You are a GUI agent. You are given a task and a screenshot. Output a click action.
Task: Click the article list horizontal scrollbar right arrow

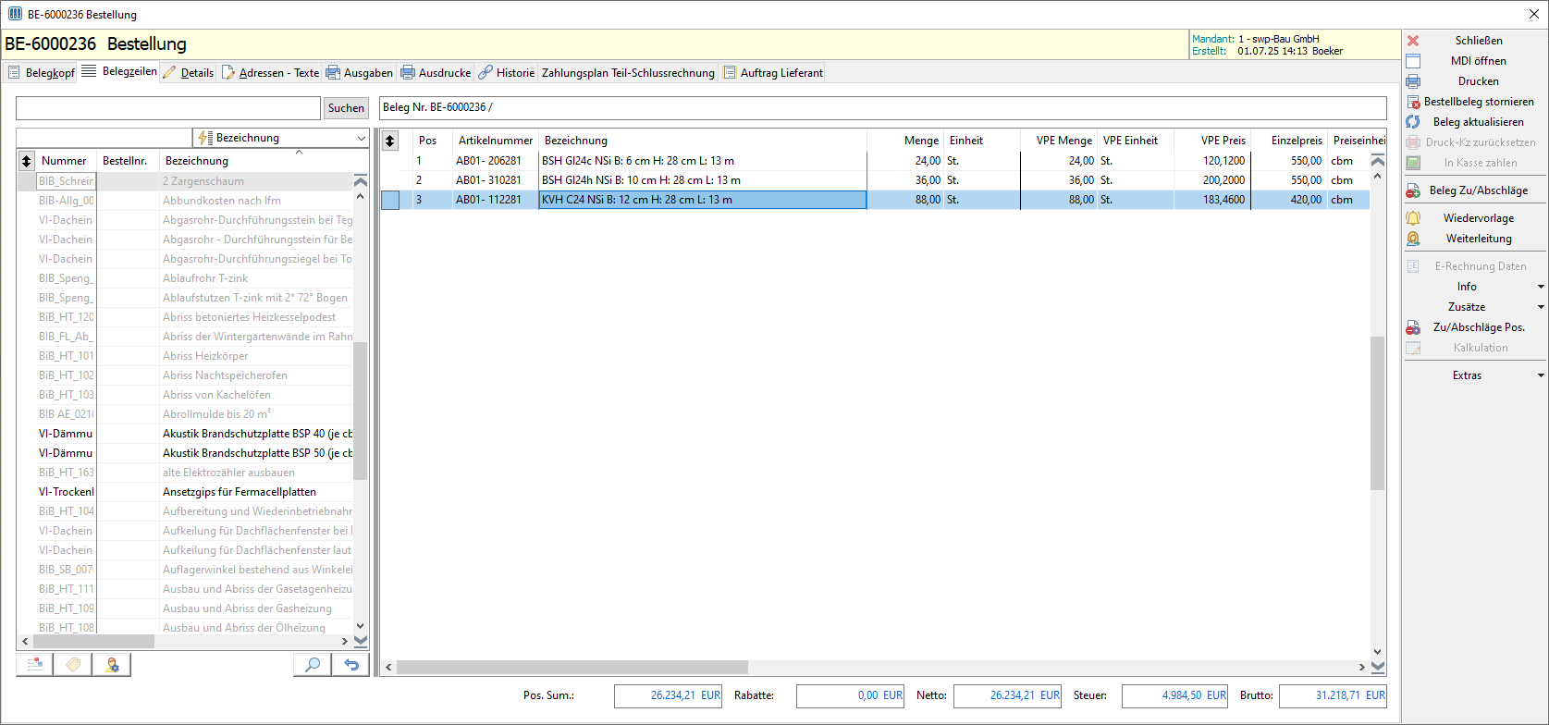pos(345,641)
